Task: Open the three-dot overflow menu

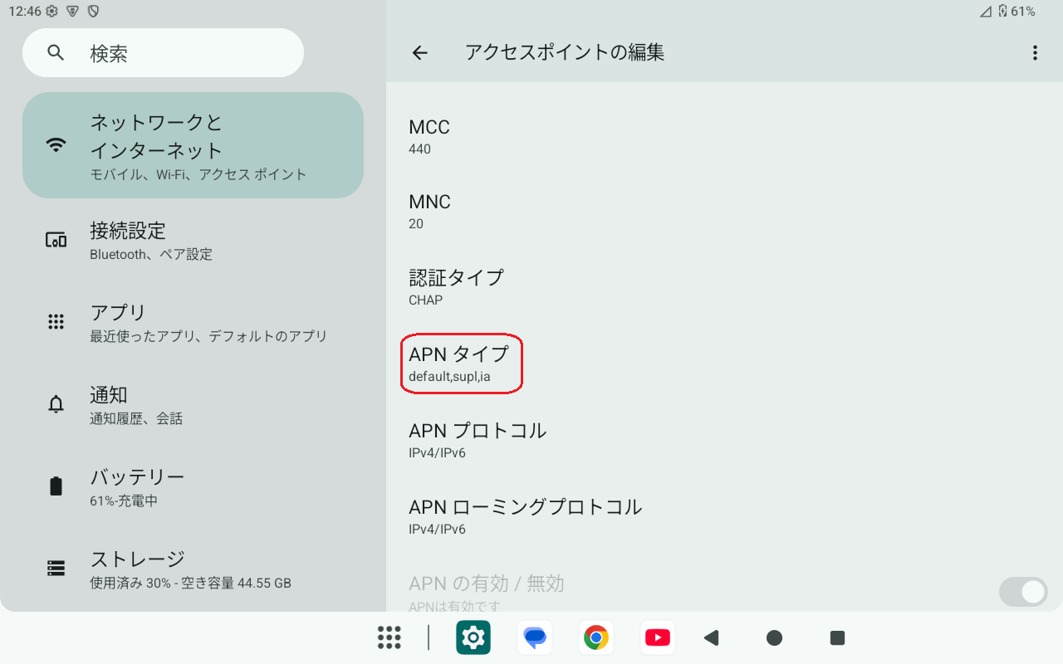Action: click(x=1035, y=53)
